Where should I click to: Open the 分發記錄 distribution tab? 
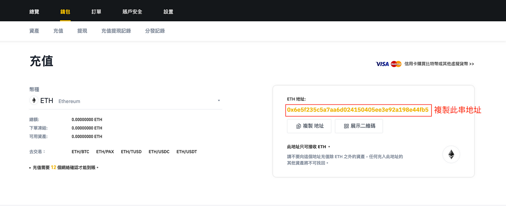[155, 31]
